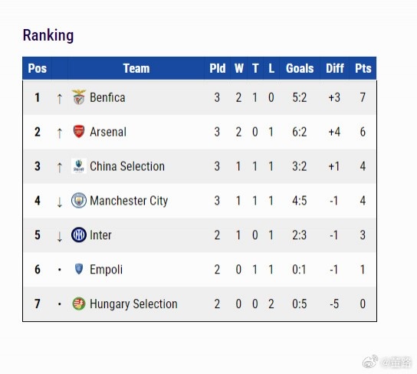Open the Benfica team name link
The image size is (417, 374).
tap(107, 97)
